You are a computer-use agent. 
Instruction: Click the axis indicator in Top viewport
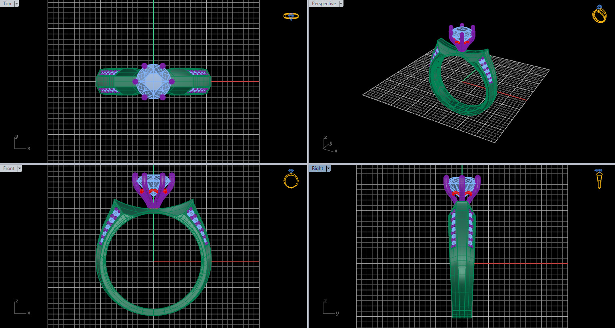[22, 143]
